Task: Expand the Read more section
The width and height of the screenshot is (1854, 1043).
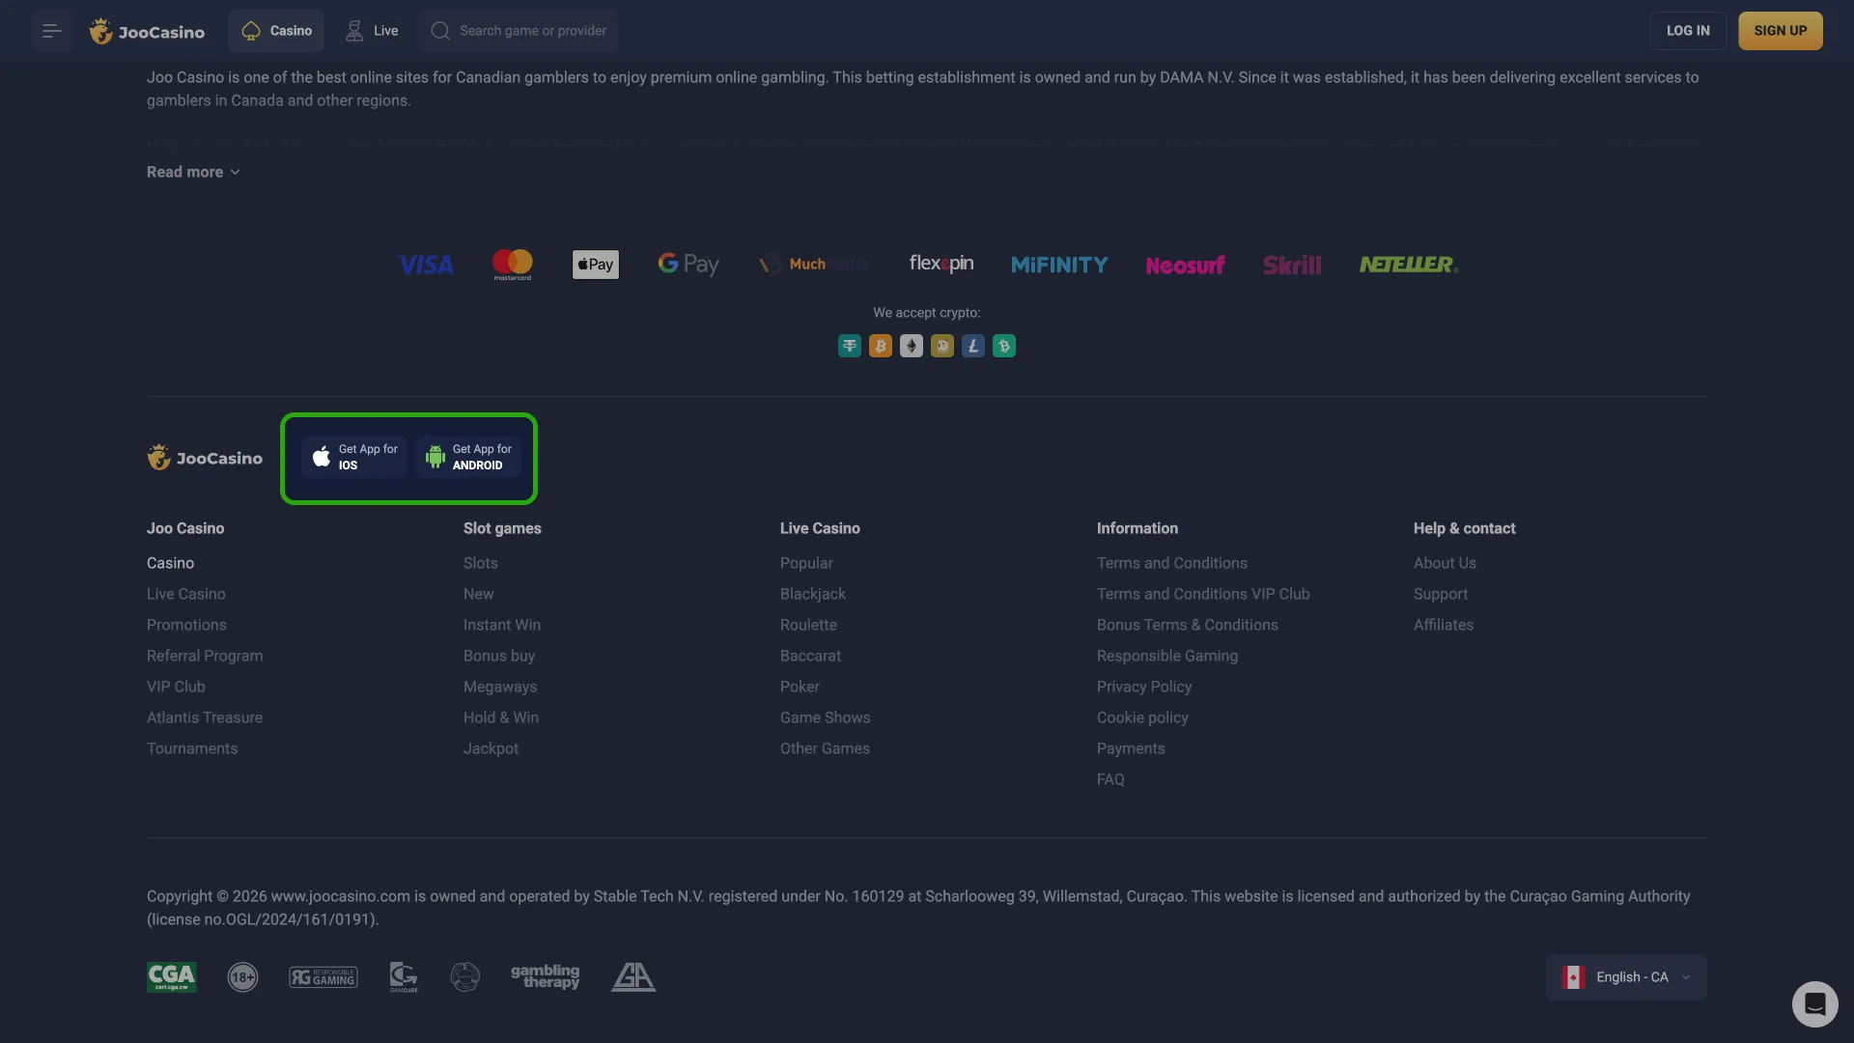Action: tap(192, 172)
